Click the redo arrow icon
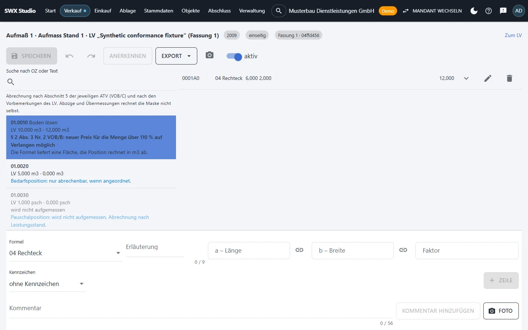 (x=91, y=56)
